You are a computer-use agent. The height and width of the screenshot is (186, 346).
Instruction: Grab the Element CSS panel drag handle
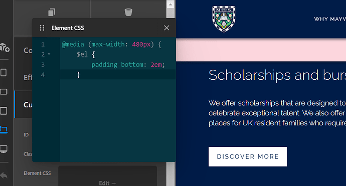[42, 28]
